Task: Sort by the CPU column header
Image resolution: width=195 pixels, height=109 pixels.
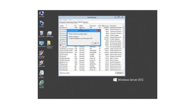Action: pos(100,26)
